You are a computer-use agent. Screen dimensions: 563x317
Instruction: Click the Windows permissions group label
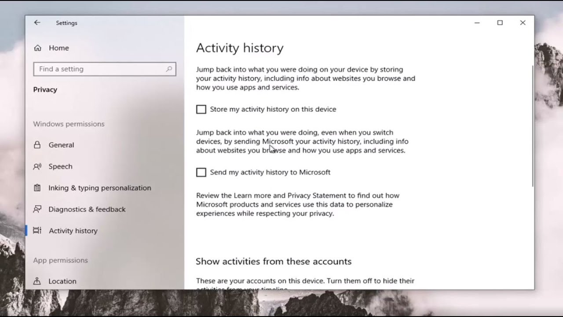point(69,124)
